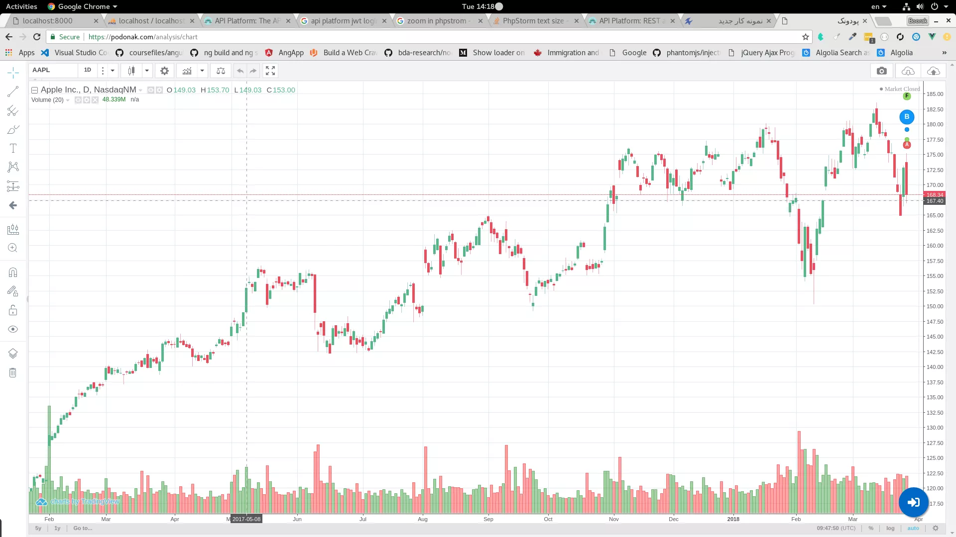Switch to API Platform: REST tab
Image resolution: width=956 pixels, height=537 pixels.
[632, 21]
